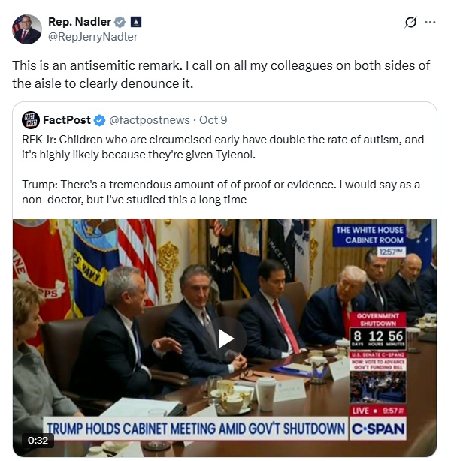Click the Rep. Nadler display name

[80, 22]
